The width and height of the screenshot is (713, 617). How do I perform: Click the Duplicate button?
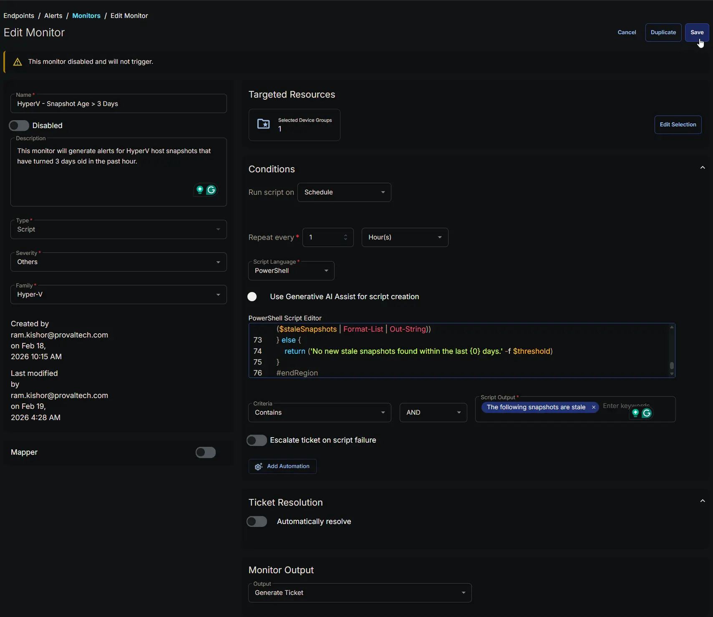pyautogui.click(x=663, y=33)
